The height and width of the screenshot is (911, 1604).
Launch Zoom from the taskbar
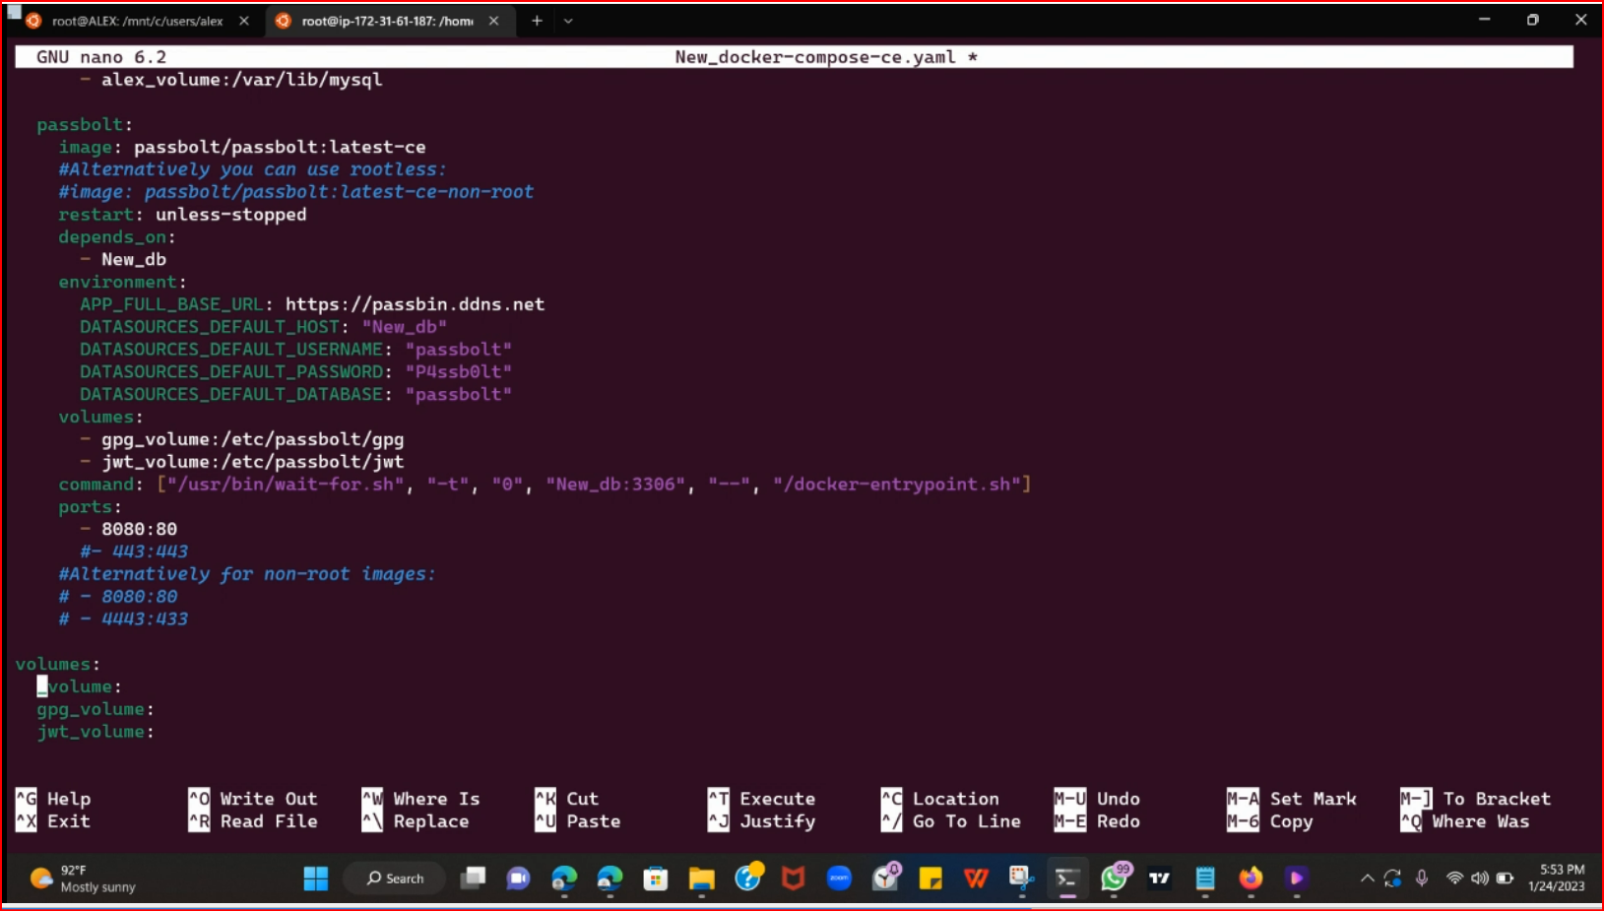click(839, 878)
